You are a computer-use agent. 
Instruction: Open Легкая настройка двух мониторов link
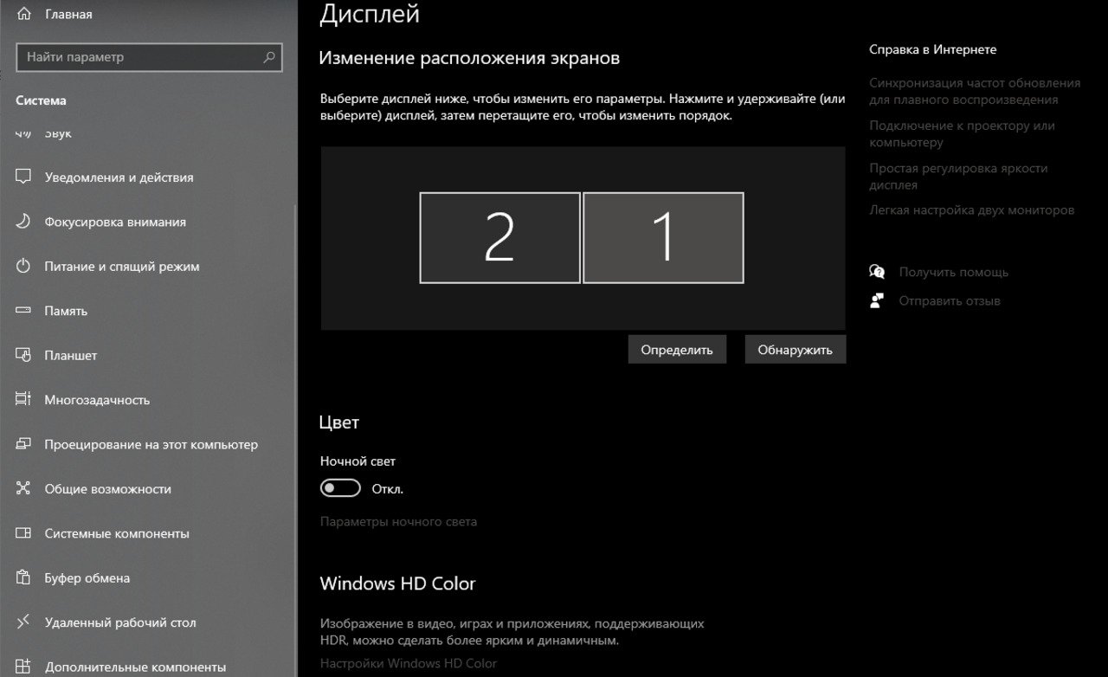[x=971, y=210]
